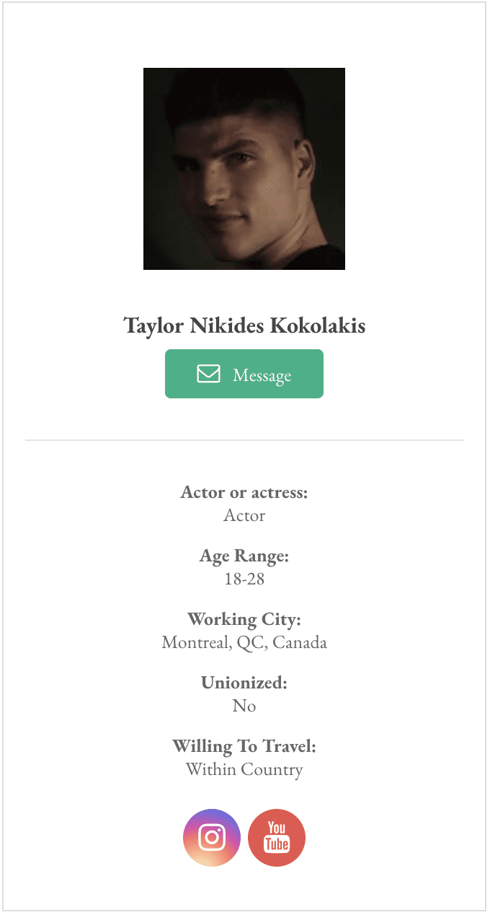
Task: Open the YouTube channel icon
Action: click(x=277, y=837)
